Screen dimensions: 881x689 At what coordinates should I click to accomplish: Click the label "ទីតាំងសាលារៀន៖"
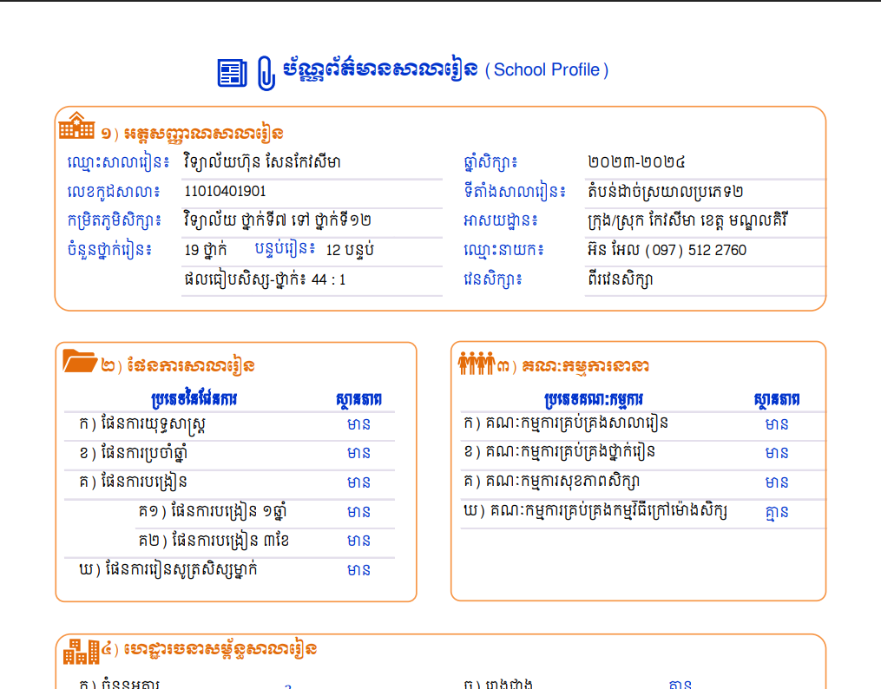point(515,192)
